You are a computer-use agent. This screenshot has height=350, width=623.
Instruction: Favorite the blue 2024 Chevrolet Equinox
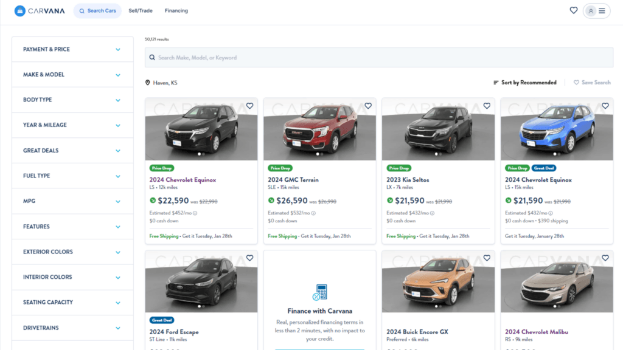(605, 106)
